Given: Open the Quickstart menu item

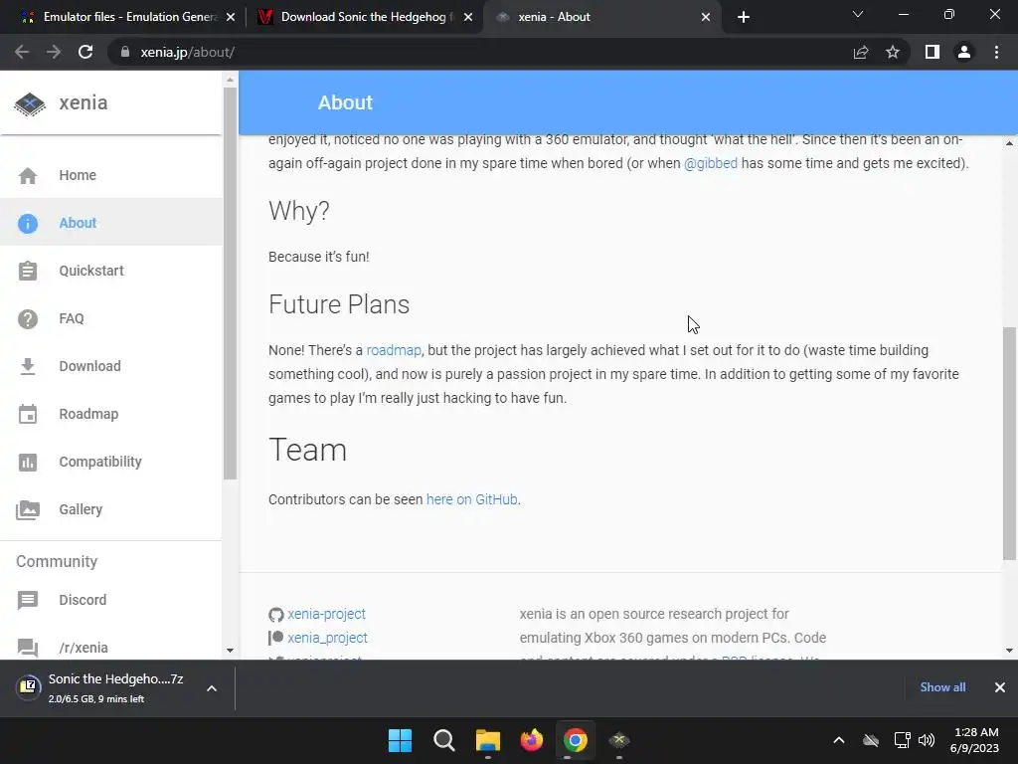Looking at the screenshot, I should click(111, 271).
